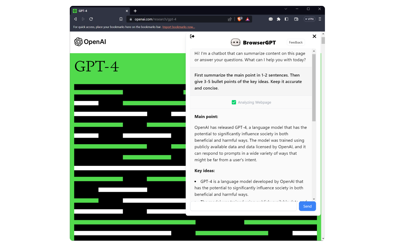
Task: Click the lock icon in address bar
Action: coord(131,19)
